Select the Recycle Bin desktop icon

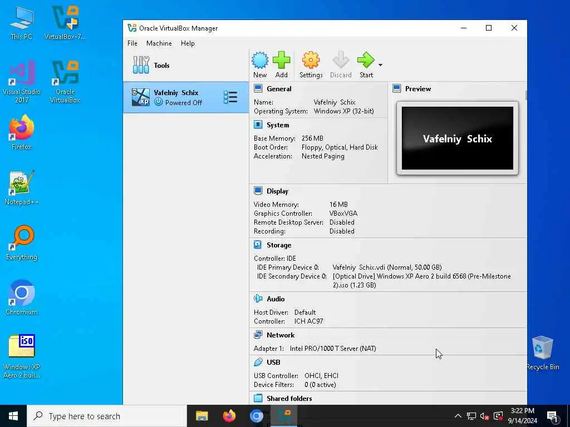click(542, 353)
